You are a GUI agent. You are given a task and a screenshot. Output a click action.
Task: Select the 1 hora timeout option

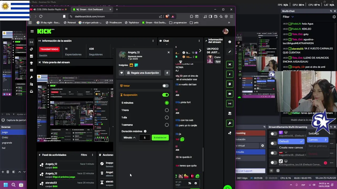click(167, 110)
